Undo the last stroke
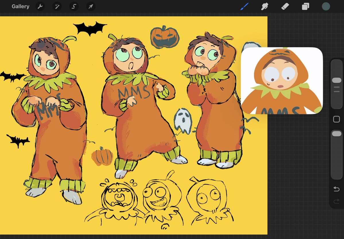Screen dimensions: 344x239 pyautogui.click(x=337, y=189)
